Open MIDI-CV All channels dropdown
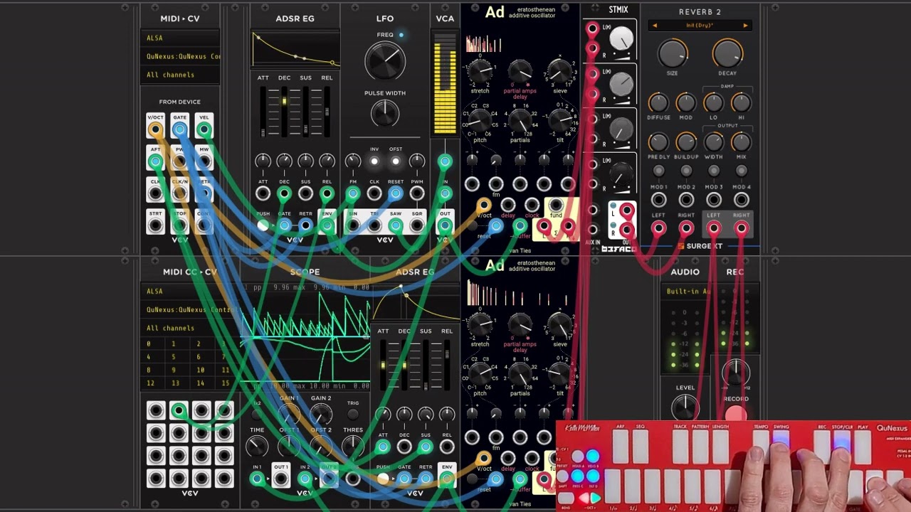The width and height of the screenshot is (911, 512). pos(180,75)
